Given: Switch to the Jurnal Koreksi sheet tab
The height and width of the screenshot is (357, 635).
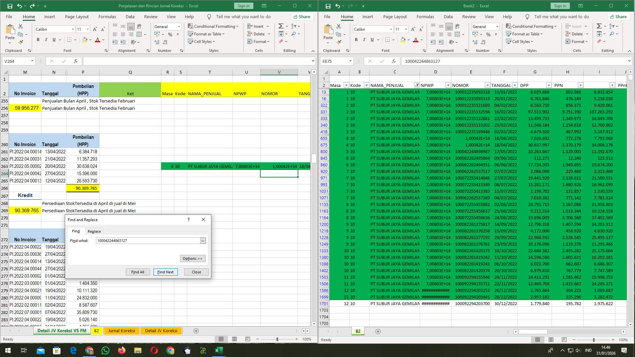Looking at the screenshot, I should pos(121,331).
